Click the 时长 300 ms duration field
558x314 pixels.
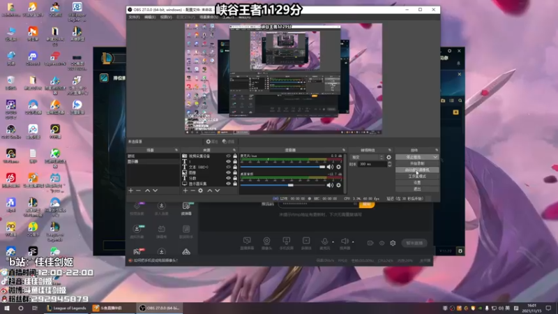(372, 164)
